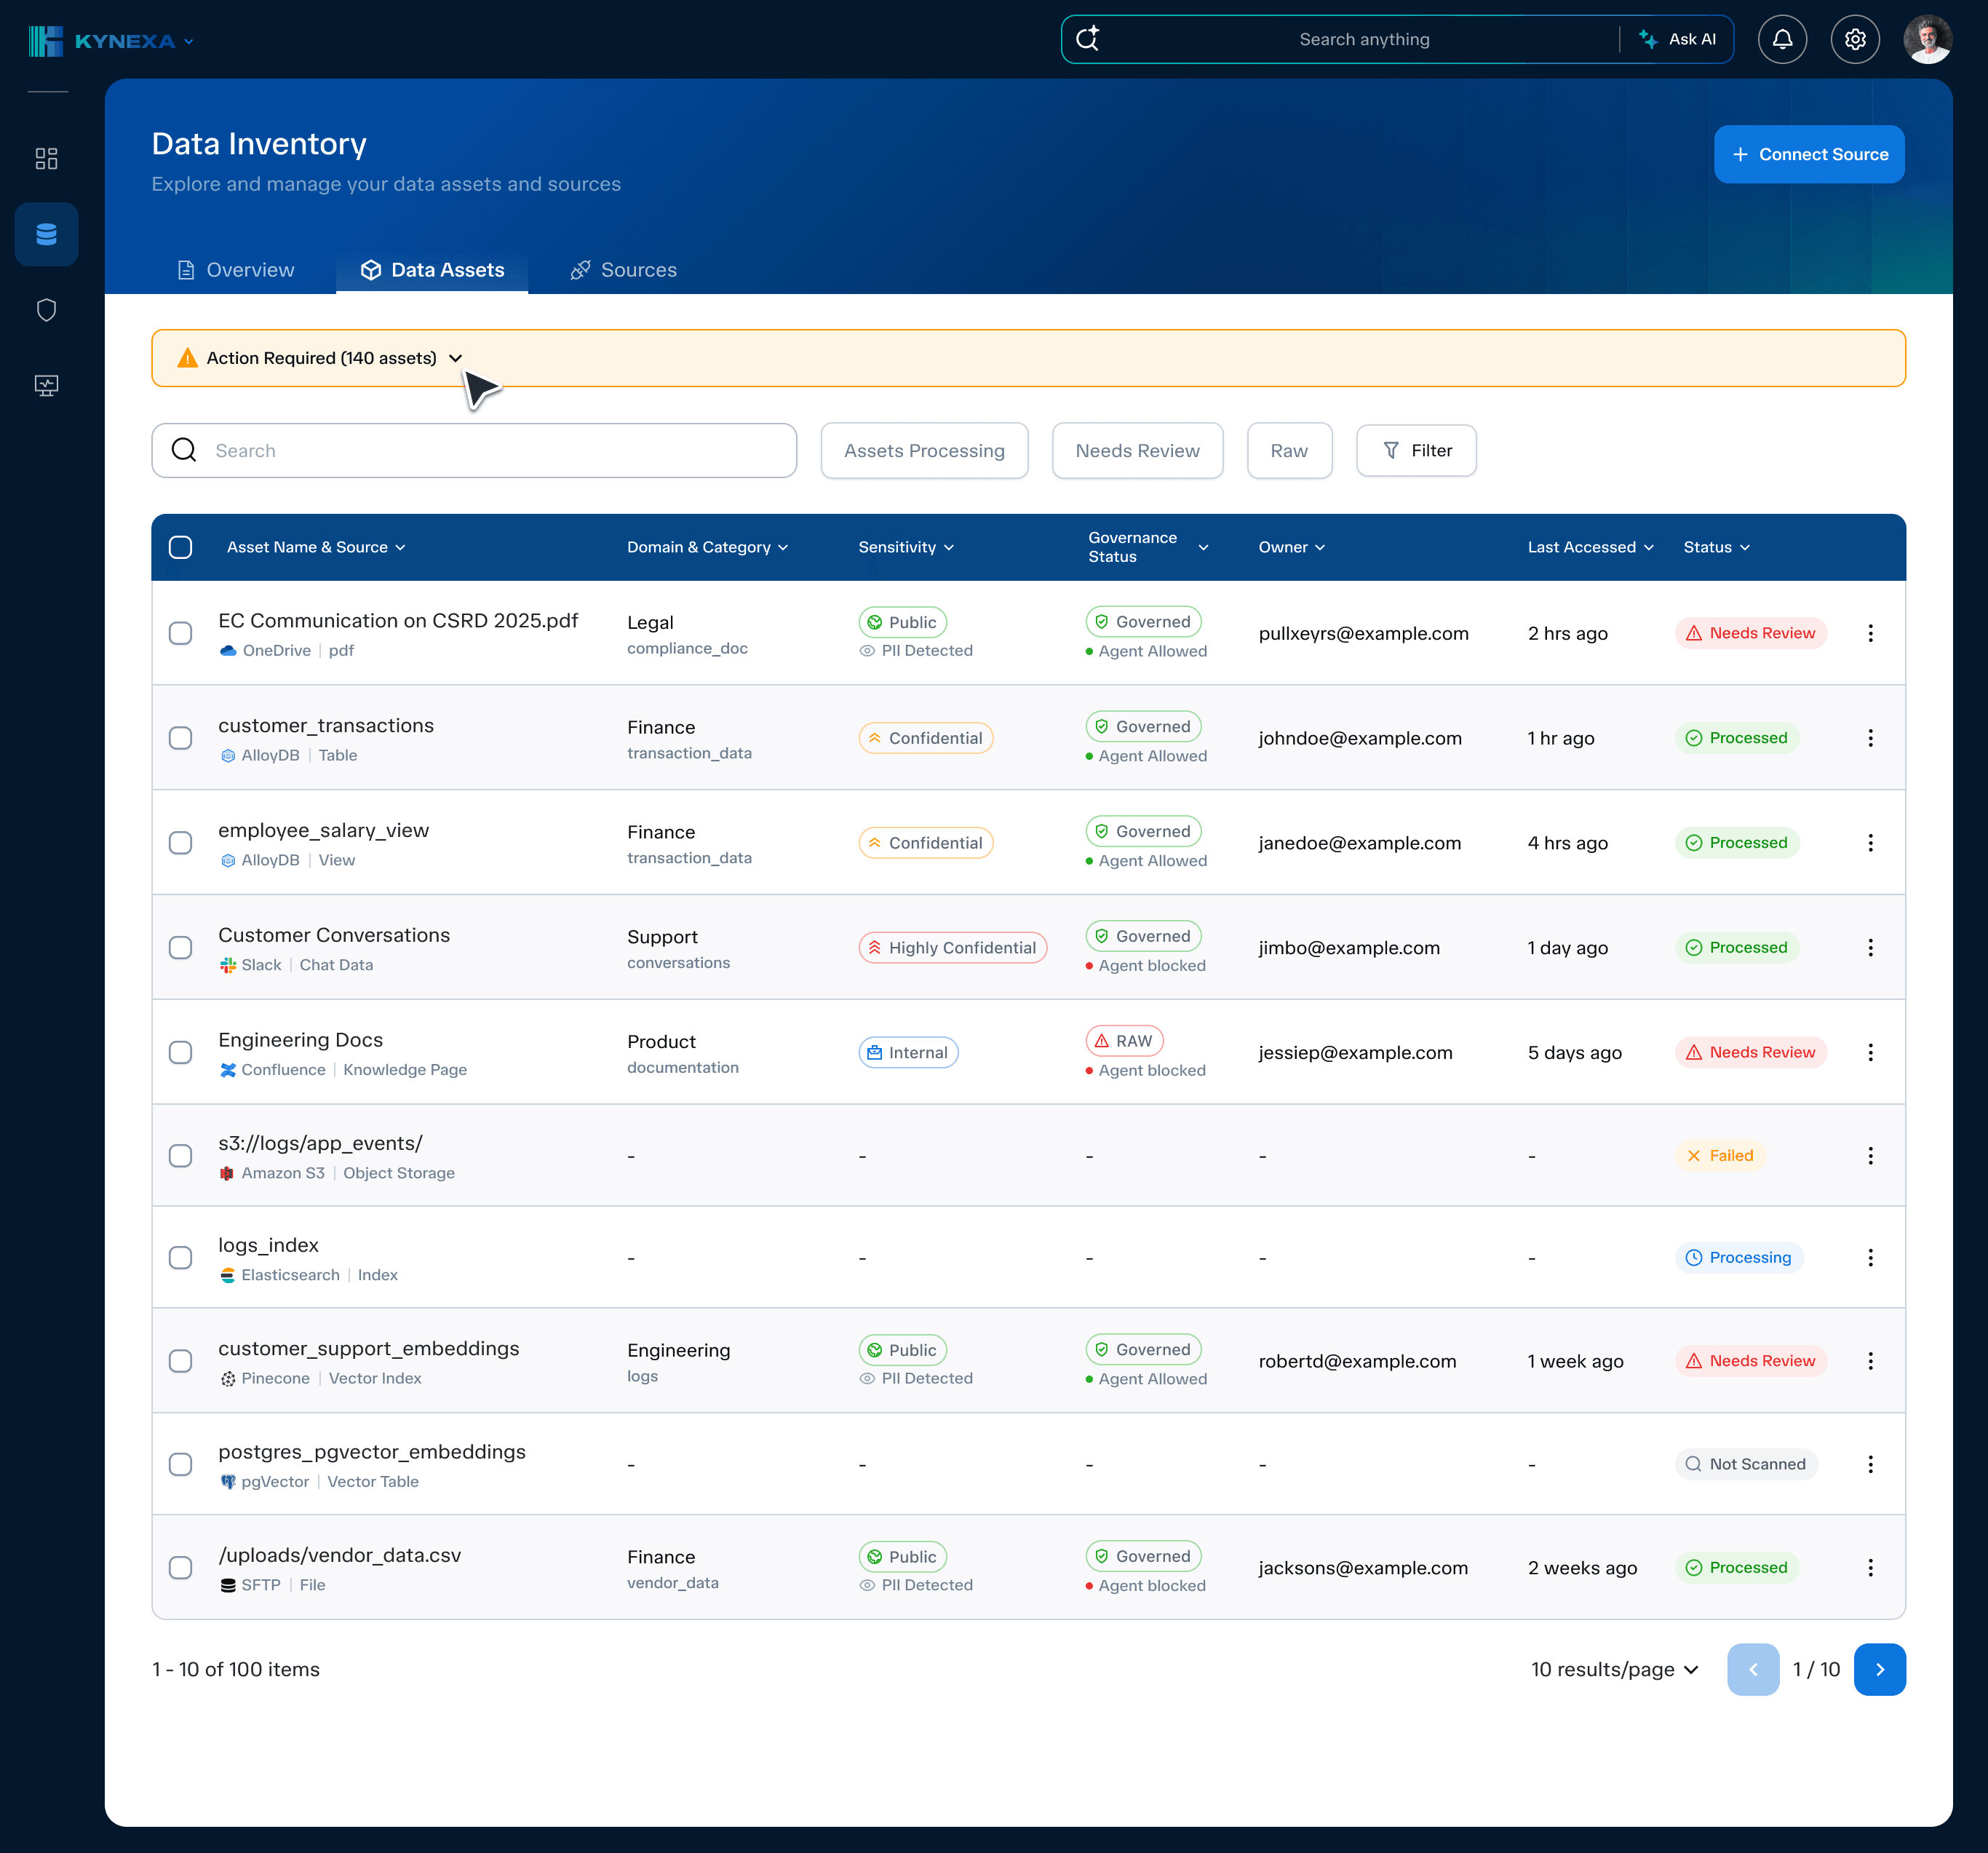Click the Slack icon under Customer Conversations

coord(228,965)
